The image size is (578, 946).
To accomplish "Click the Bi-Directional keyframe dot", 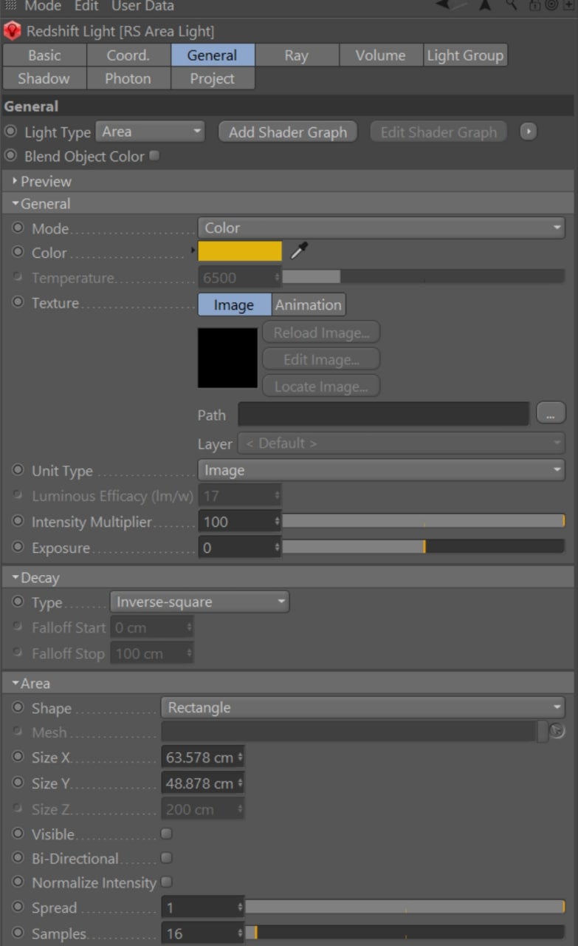I will pyautogui.click(x=18, y=858).
